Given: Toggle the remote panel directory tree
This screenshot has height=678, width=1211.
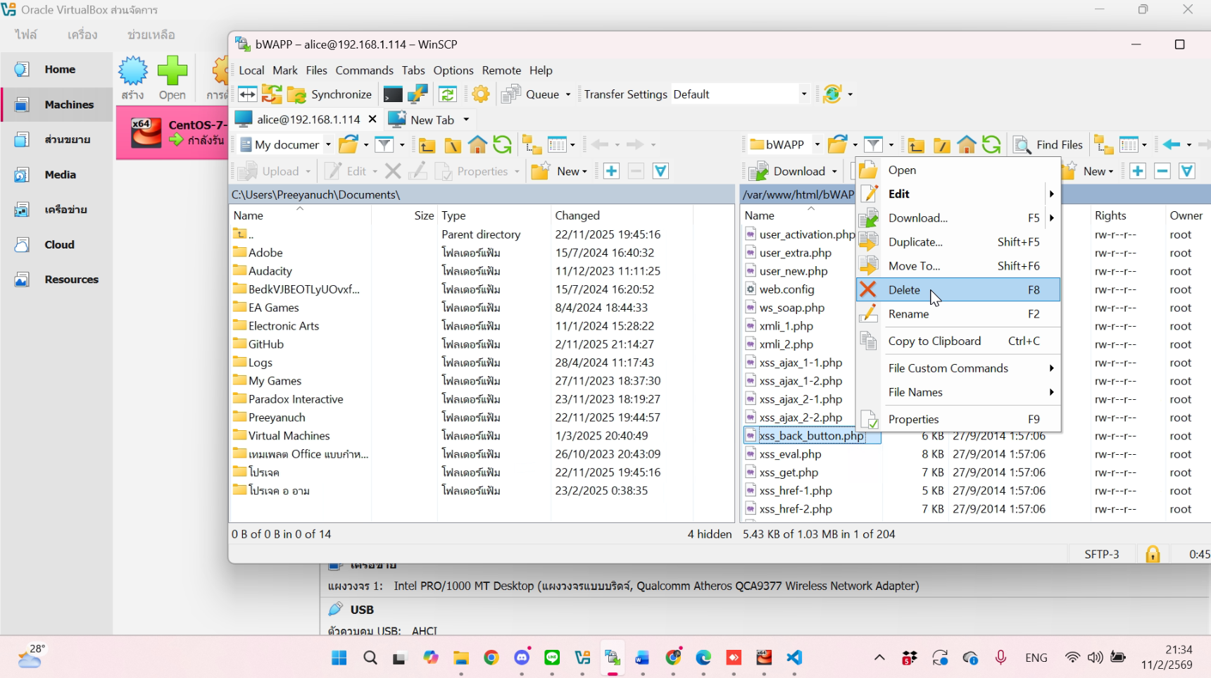Looking at the screenshot, I should click(1103, 145).
